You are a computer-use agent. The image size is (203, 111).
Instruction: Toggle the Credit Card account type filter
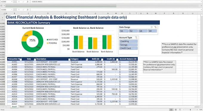pyautogui.click(x=128, y=48)
